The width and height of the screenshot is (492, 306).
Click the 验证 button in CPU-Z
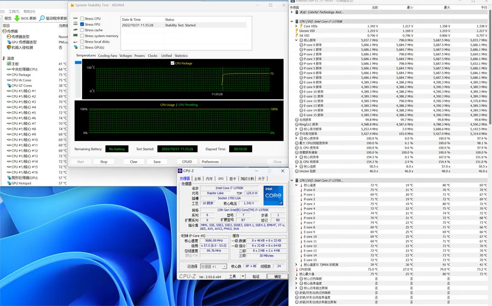256,276
